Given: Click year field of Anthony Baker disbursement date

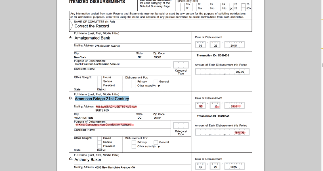Looking at the screenshot, I should pos(235,166).
